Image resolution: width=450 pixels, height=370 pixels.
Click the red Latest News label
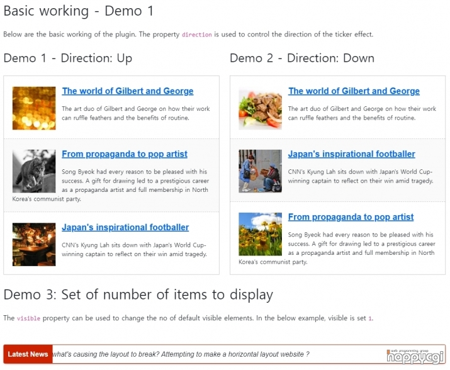[28, 354]
